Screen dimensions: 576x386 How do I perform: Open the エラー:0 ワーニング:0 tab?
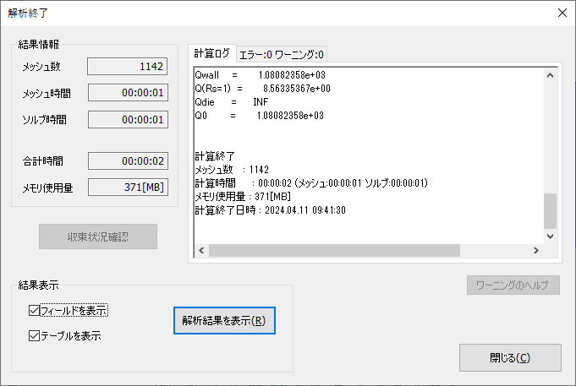pos(282,55)
